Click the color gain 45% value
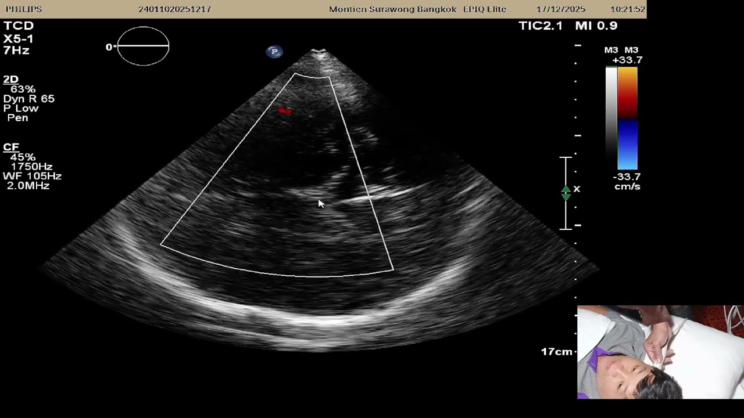 point(23,157)
